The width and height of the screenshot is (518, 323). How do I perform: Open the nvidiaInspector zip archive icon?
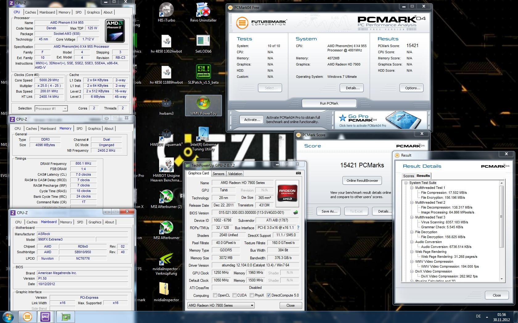pos(166,292)
